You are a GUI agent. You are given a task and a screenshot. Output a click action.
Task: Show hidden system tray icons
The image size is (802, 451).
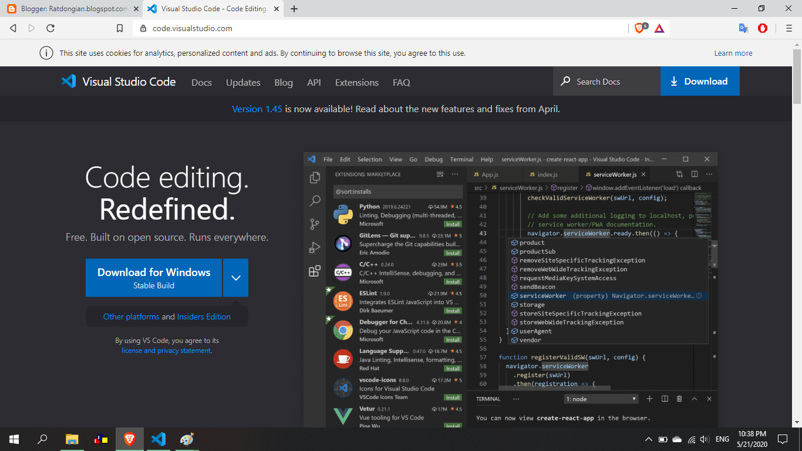coord(648,439)
